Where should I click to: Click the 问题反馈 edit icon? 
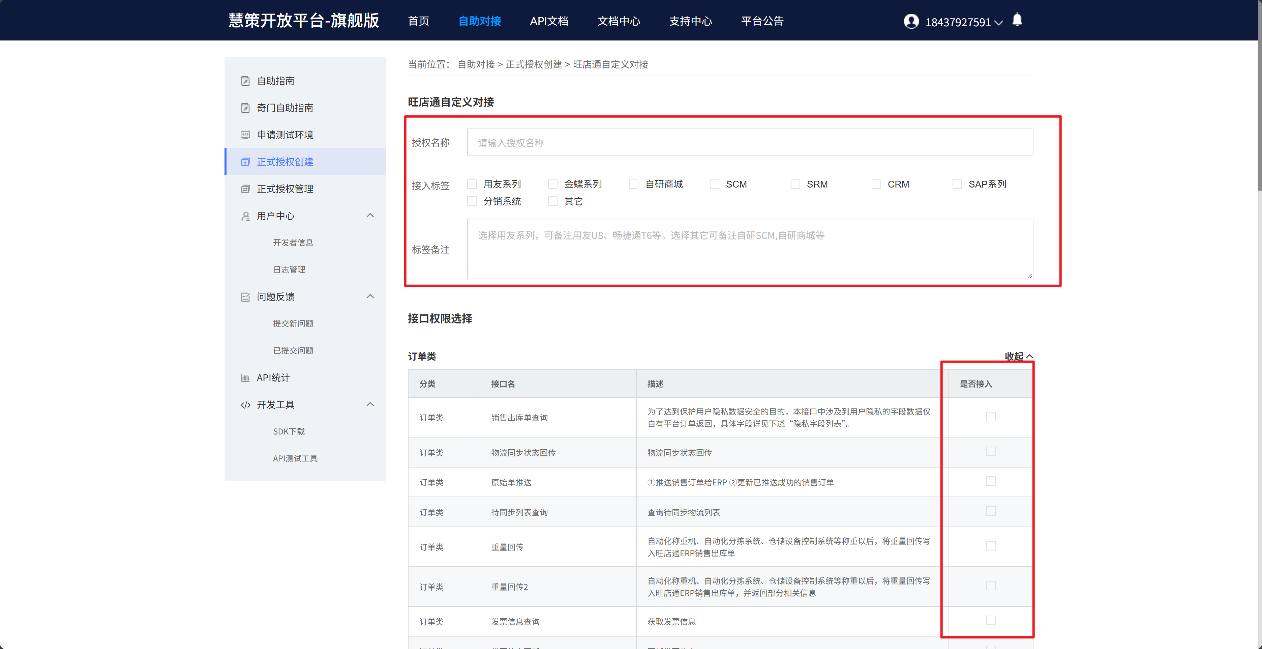click(245, 297)
